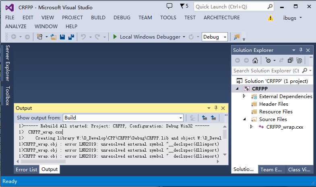The width and height of the screenshot is (316, 187).
Task: Switch to the Class View tab
Action: click(x=299, y=169)
